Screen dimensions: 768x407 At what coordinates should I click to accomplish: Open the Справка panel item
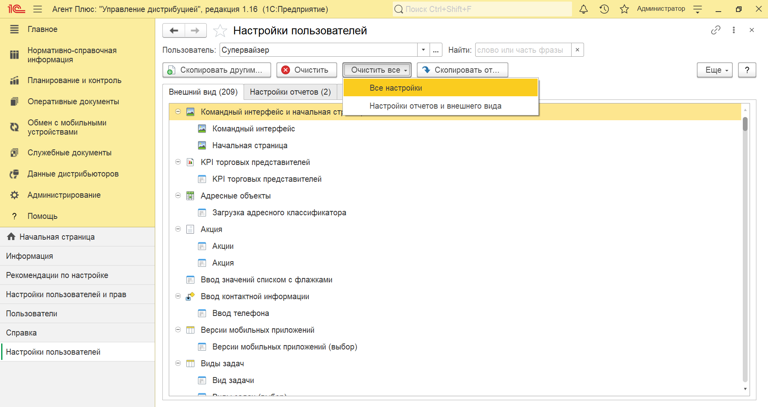[x=77, y=333]
